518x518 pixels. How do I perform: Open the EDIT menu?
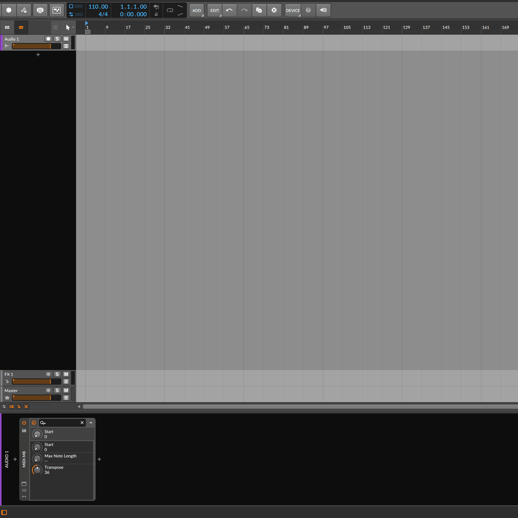point(214,10)
